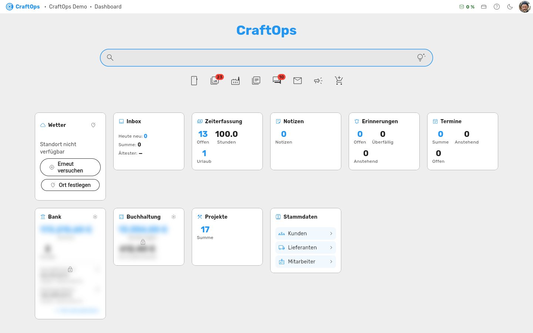Click the lightbulb icon in search bar

tap(421, 57)
